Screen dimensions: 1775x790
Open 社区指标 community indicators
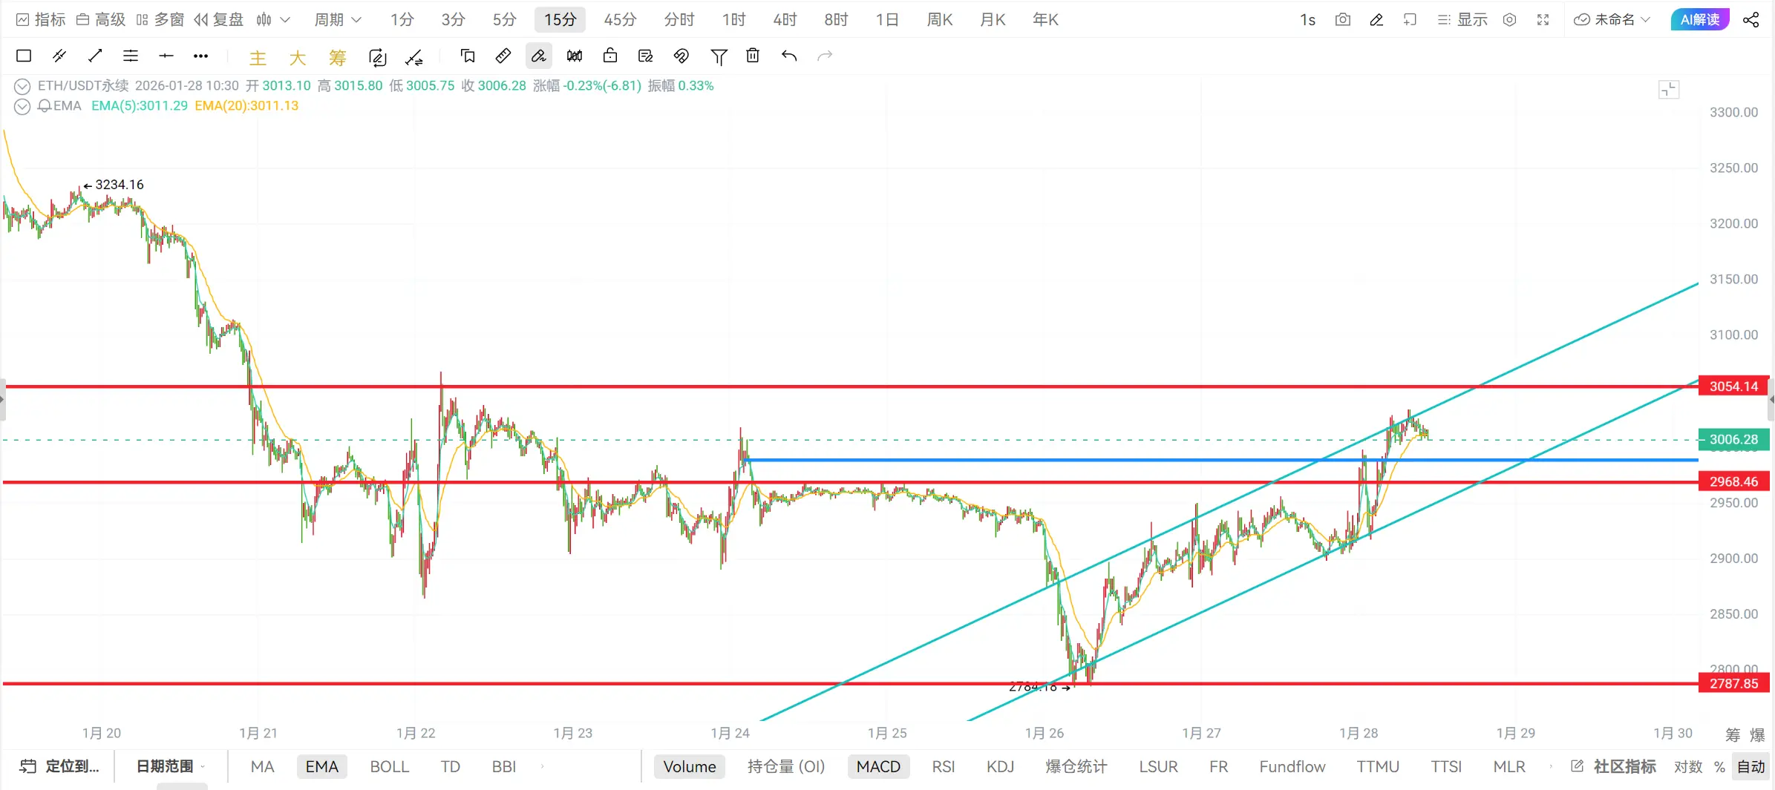click(x=1613, y=766)
